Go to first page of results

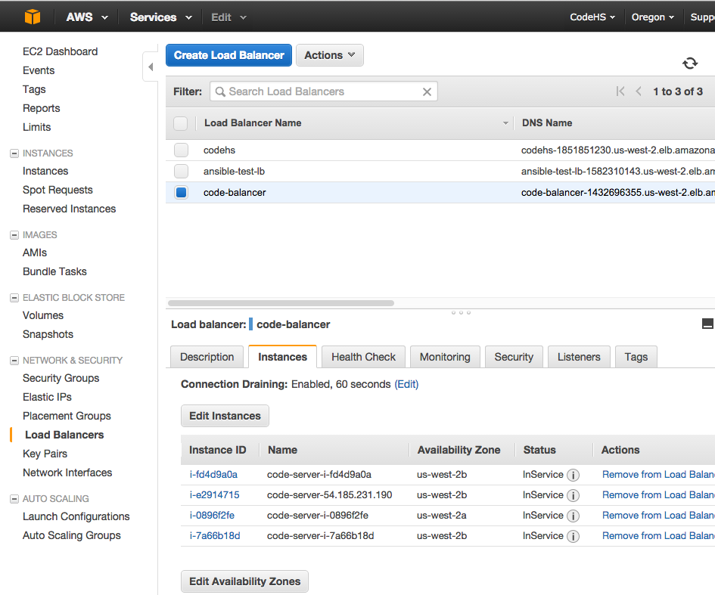coord(620,91)
